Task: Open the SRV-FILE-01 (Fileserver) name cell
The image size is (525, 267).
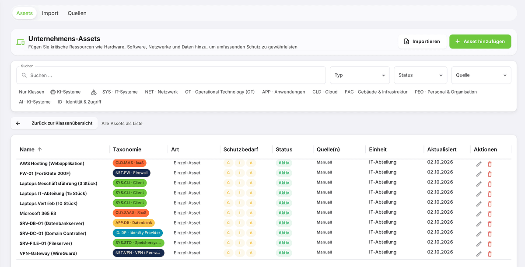Action: coord(46,243)
